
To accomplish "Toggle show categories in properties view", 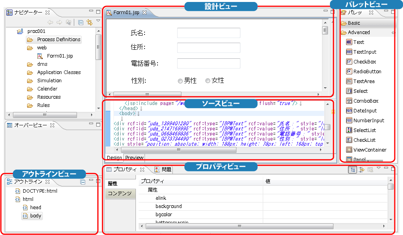I will (x=352, y=170).
